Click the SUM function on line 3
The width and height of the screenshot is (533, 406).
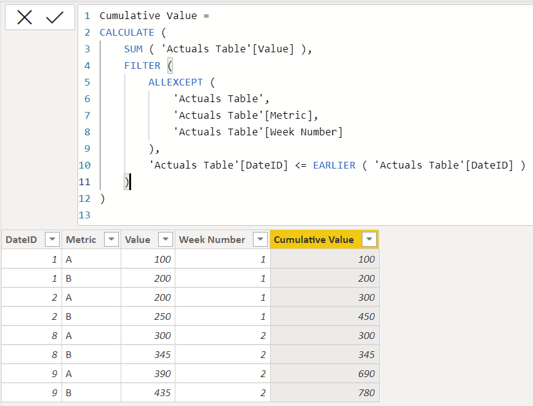133,49
